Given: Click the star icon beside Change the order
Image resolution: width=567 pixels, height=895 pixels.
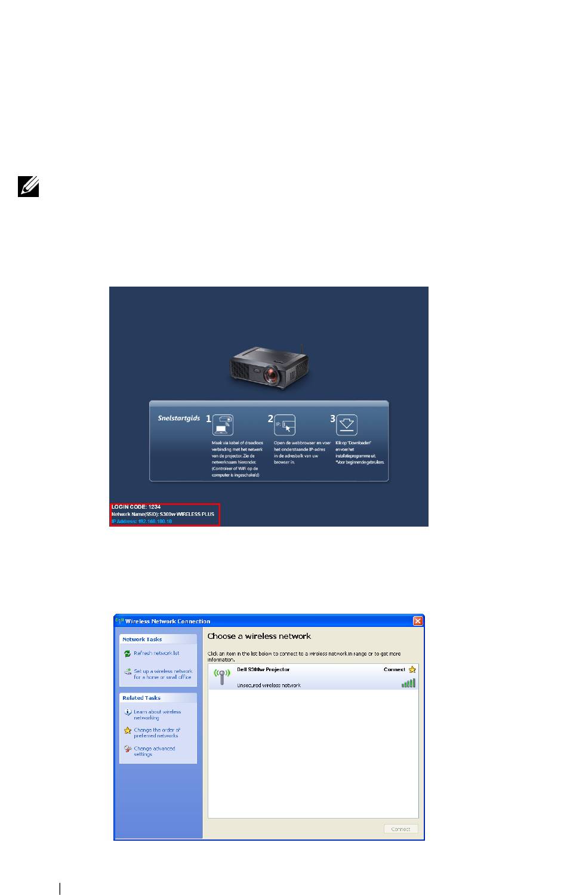Looking at the screenshot, I should (x=127, y=731).
